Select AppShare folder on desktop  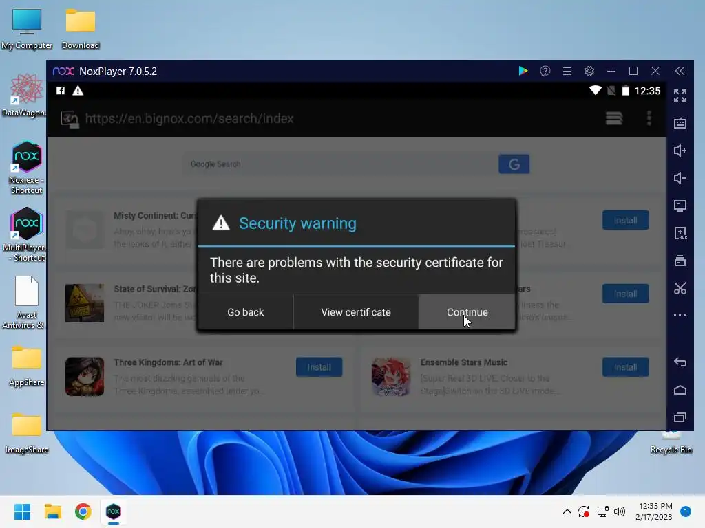tap(27, 365)
